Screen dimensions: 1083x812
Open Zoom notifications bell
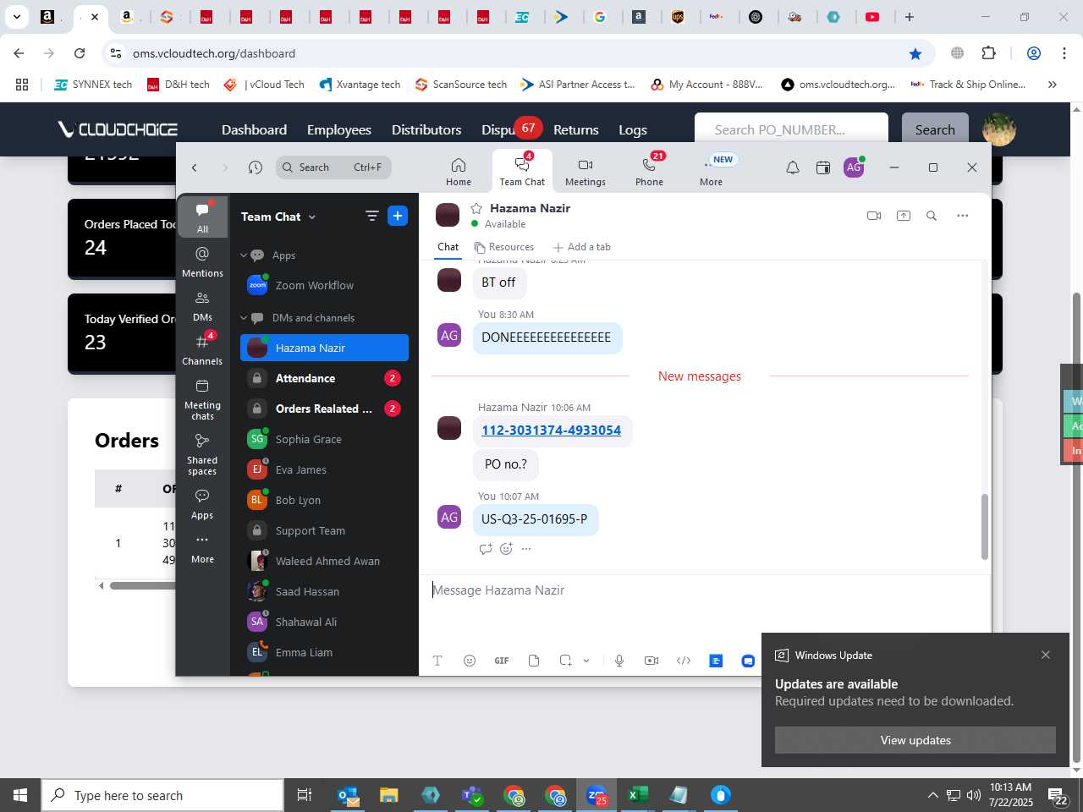click(x=793, y=167)
